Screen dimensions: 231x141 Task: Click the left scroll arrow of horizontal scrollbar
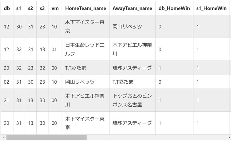pyautogui.click(x=3, y=137)
